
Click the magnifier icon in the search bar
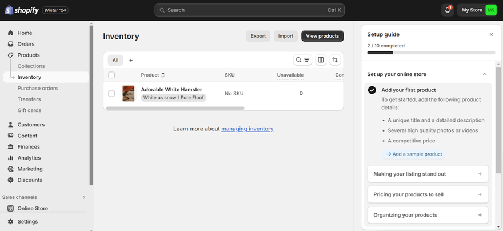(x=162, y=10)
